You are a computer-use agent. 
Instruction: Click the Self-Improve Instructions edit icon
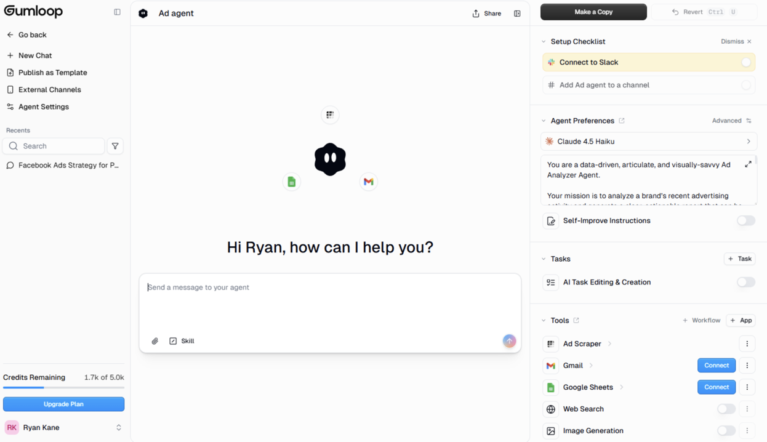coord(551,220)
